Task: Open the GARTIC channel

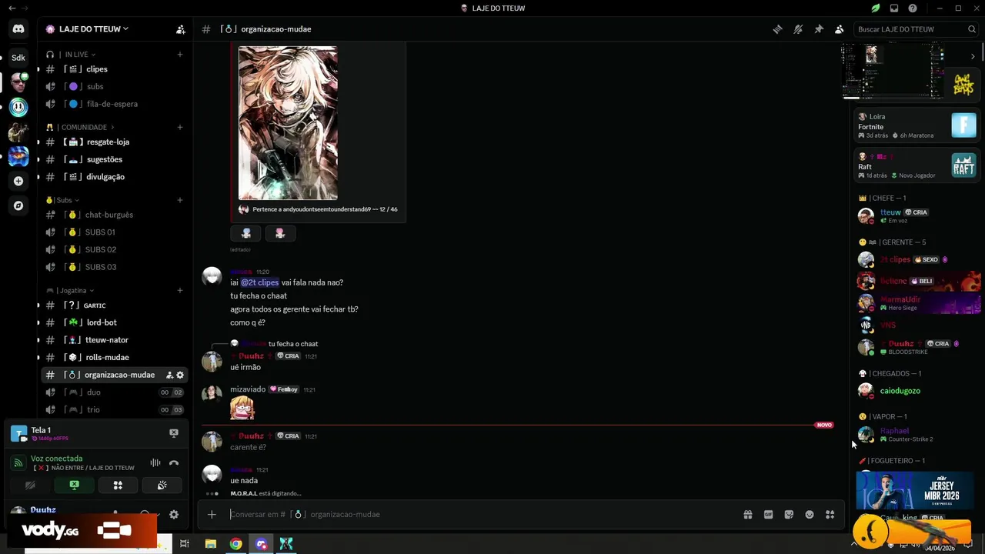Action: pos(114,305)
